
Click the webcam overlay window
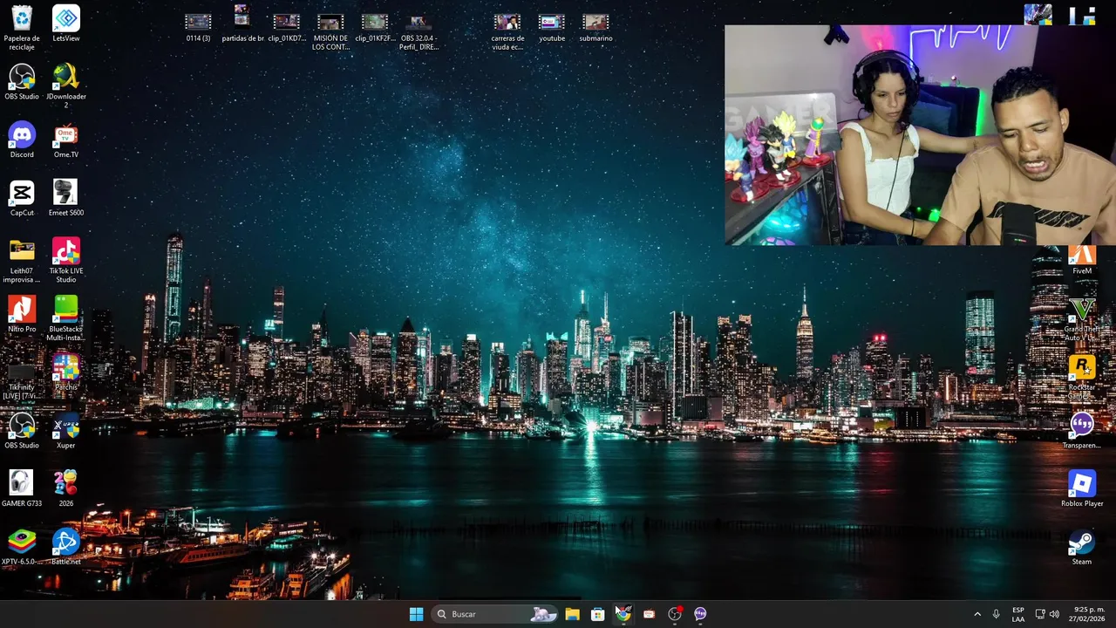coord(920,134)
